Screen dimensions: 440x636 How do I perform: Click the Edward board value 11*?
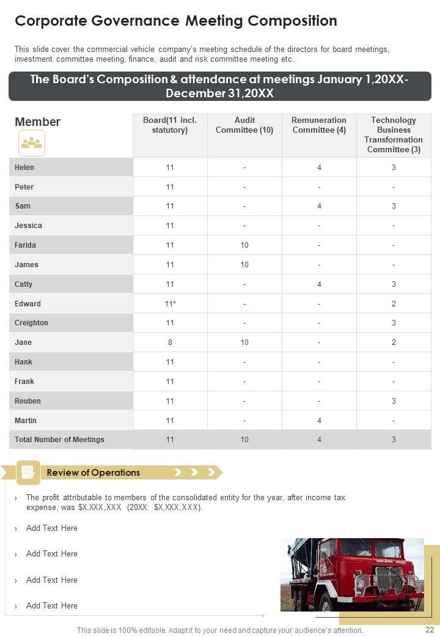click(x=170, y=304)
